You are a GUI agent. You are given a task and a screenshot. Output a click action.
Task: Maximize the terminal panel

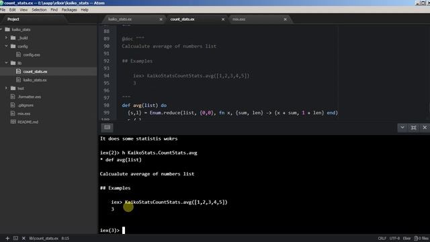click(x=414, y=128)
